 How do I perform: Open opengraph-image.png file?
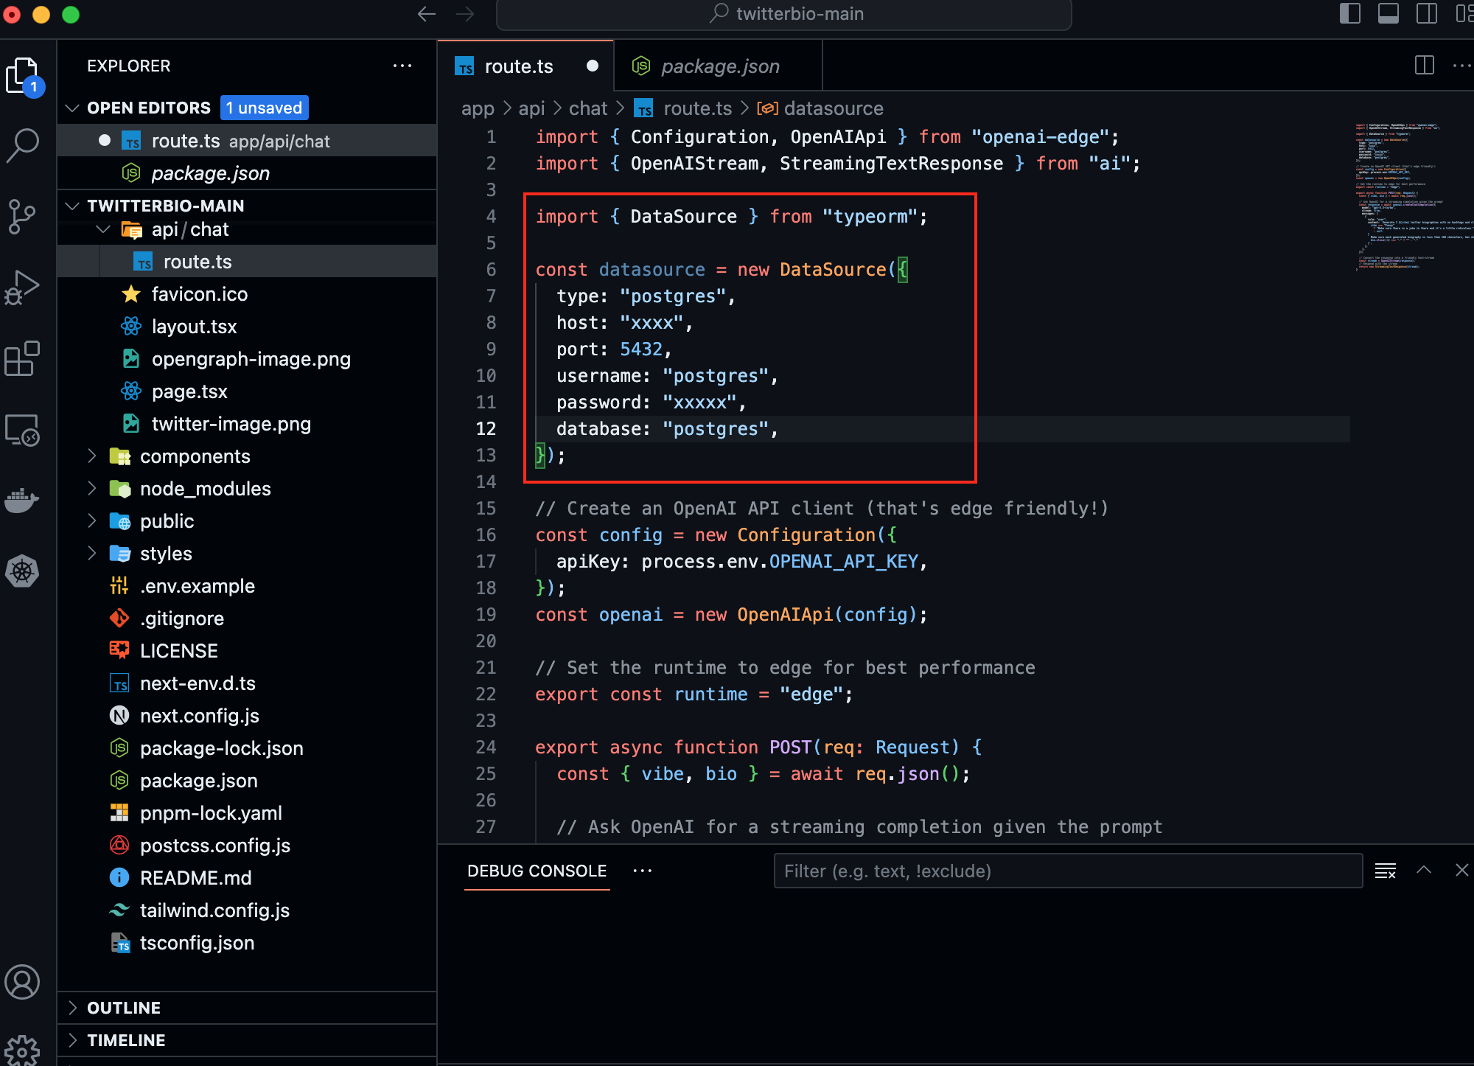(x=247, y=359)
